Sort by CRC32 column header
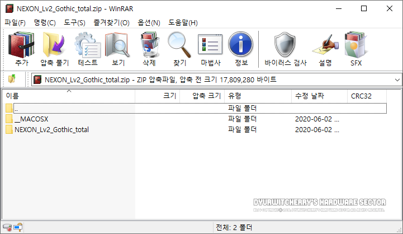 click(x=367, y=96)
